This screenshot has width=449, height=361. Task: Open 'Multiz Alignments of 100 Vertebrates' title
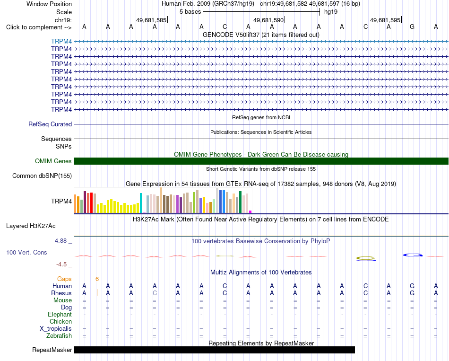coord(261,272)
